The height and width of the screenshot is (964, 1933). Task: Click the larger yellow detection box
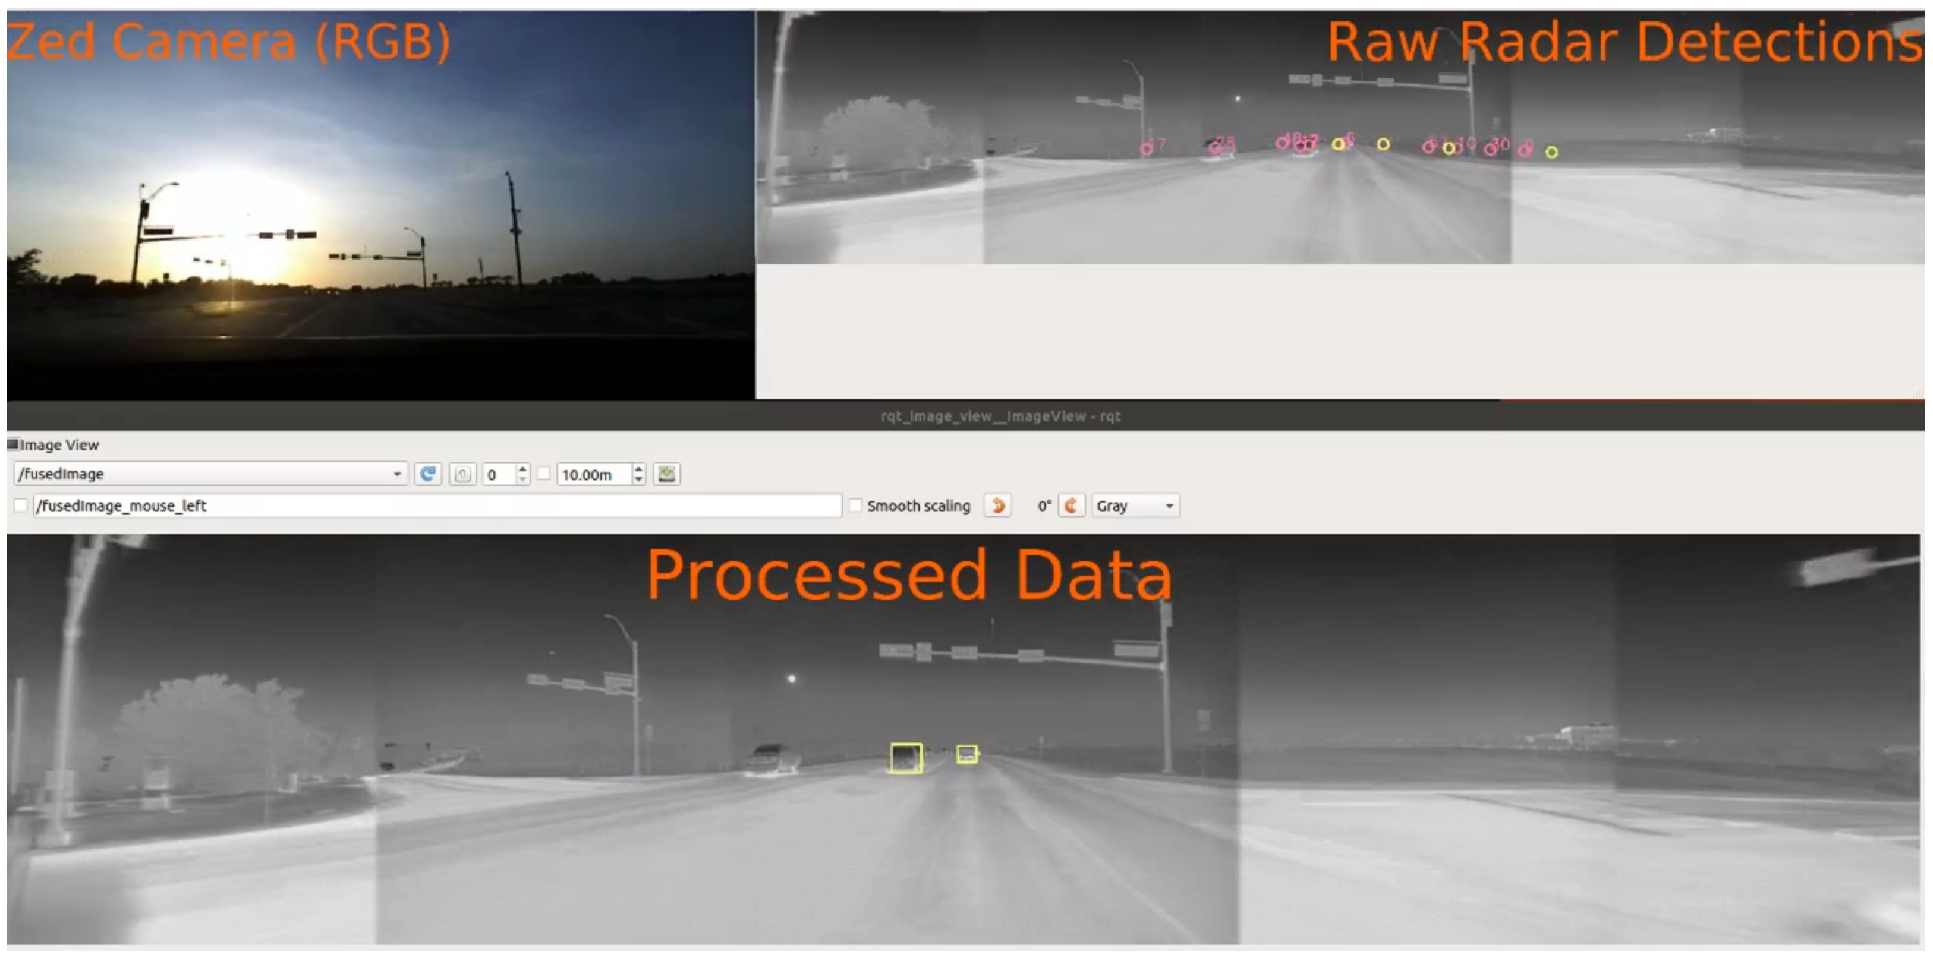click(x=906, y=758)
